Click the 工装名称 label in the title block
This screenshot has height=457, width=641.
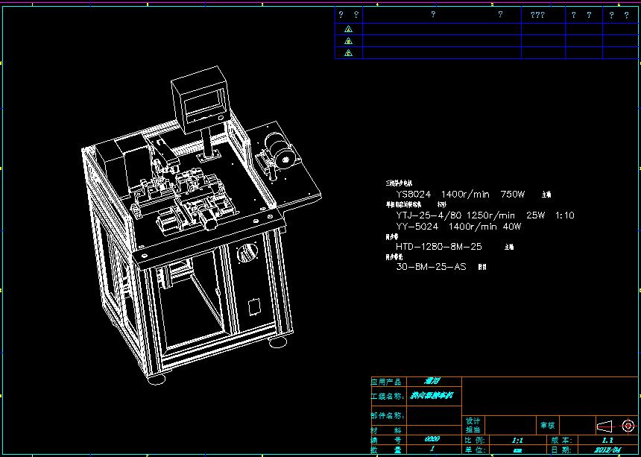pos(388,396)
